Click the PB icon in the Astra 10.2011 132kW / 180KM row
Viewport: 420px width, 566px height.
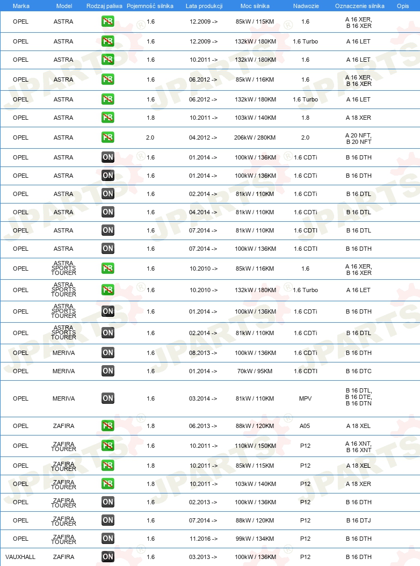point(107,60)
